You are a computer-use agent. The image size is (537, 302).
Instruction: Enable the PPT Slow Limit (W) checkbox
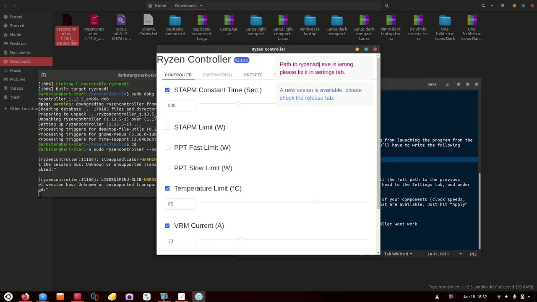[167, 168]
